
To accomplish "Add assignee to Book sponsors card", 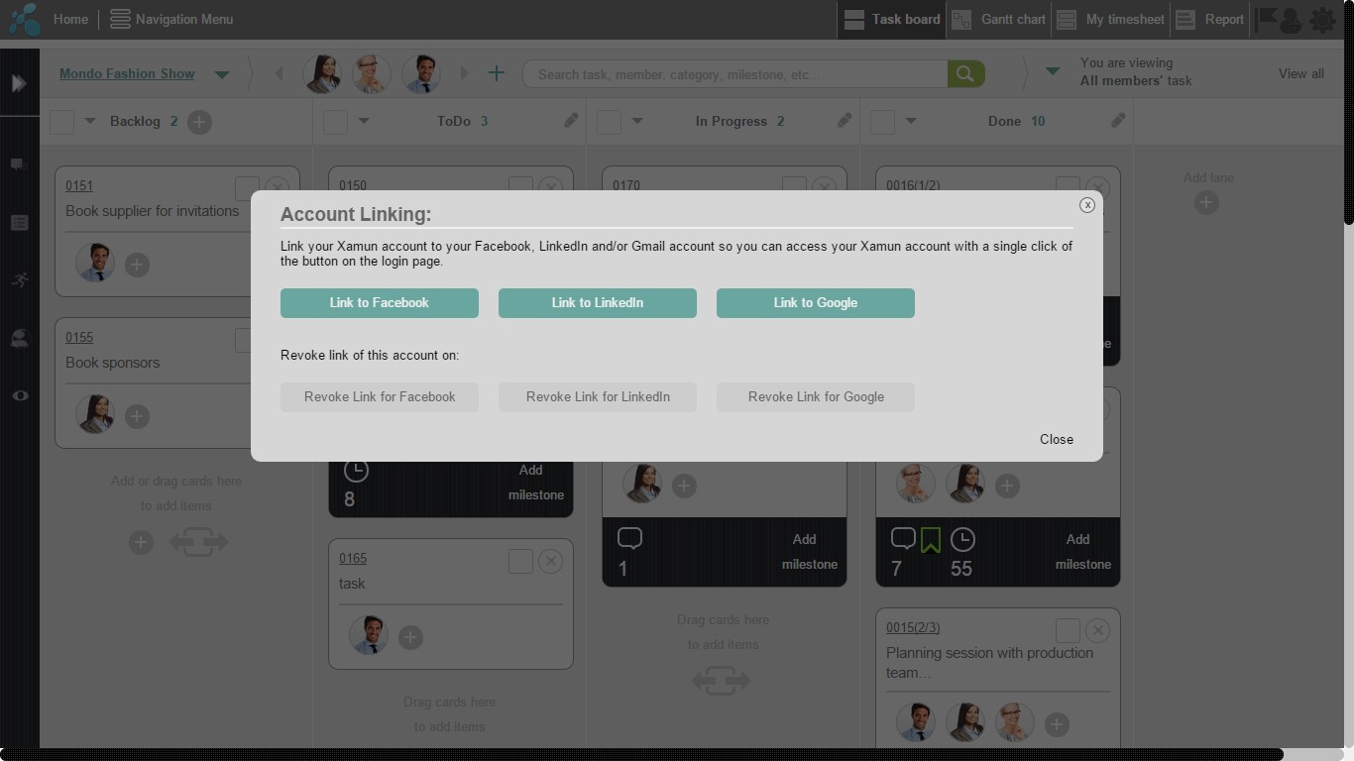I will (137, 416).
